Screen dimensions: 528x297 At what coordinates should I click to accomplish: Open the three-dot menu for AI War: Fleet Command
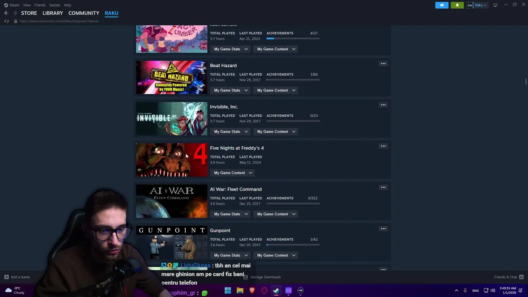click(x=383, y=187)
